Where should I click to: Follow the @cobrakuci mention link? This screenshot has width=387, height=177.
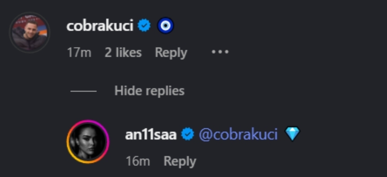(x=238, y=135)
